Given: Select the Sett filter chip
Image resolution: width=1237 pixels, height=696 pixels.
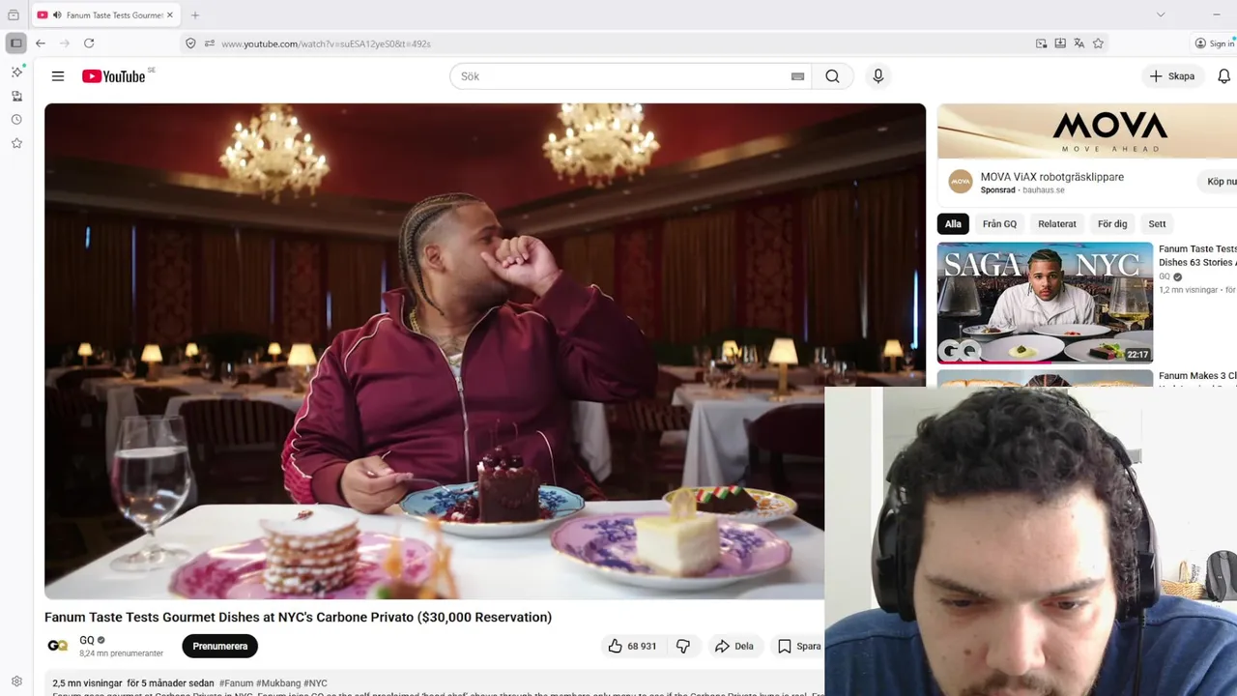Looking at the screenshot, I should click(x=1157, y=223).
